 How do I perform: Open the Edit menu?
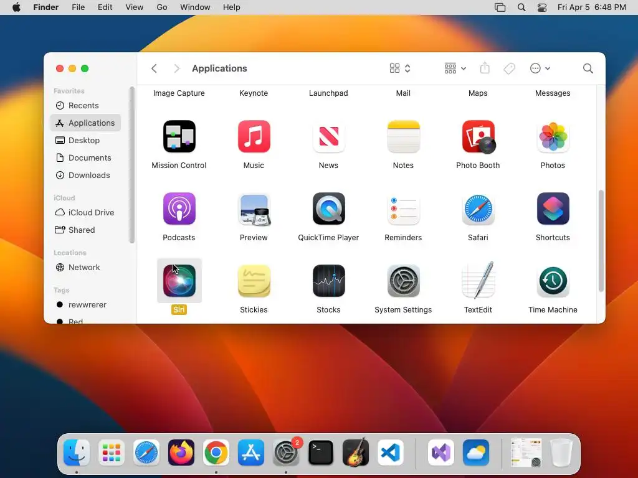(x=105, y=7)
